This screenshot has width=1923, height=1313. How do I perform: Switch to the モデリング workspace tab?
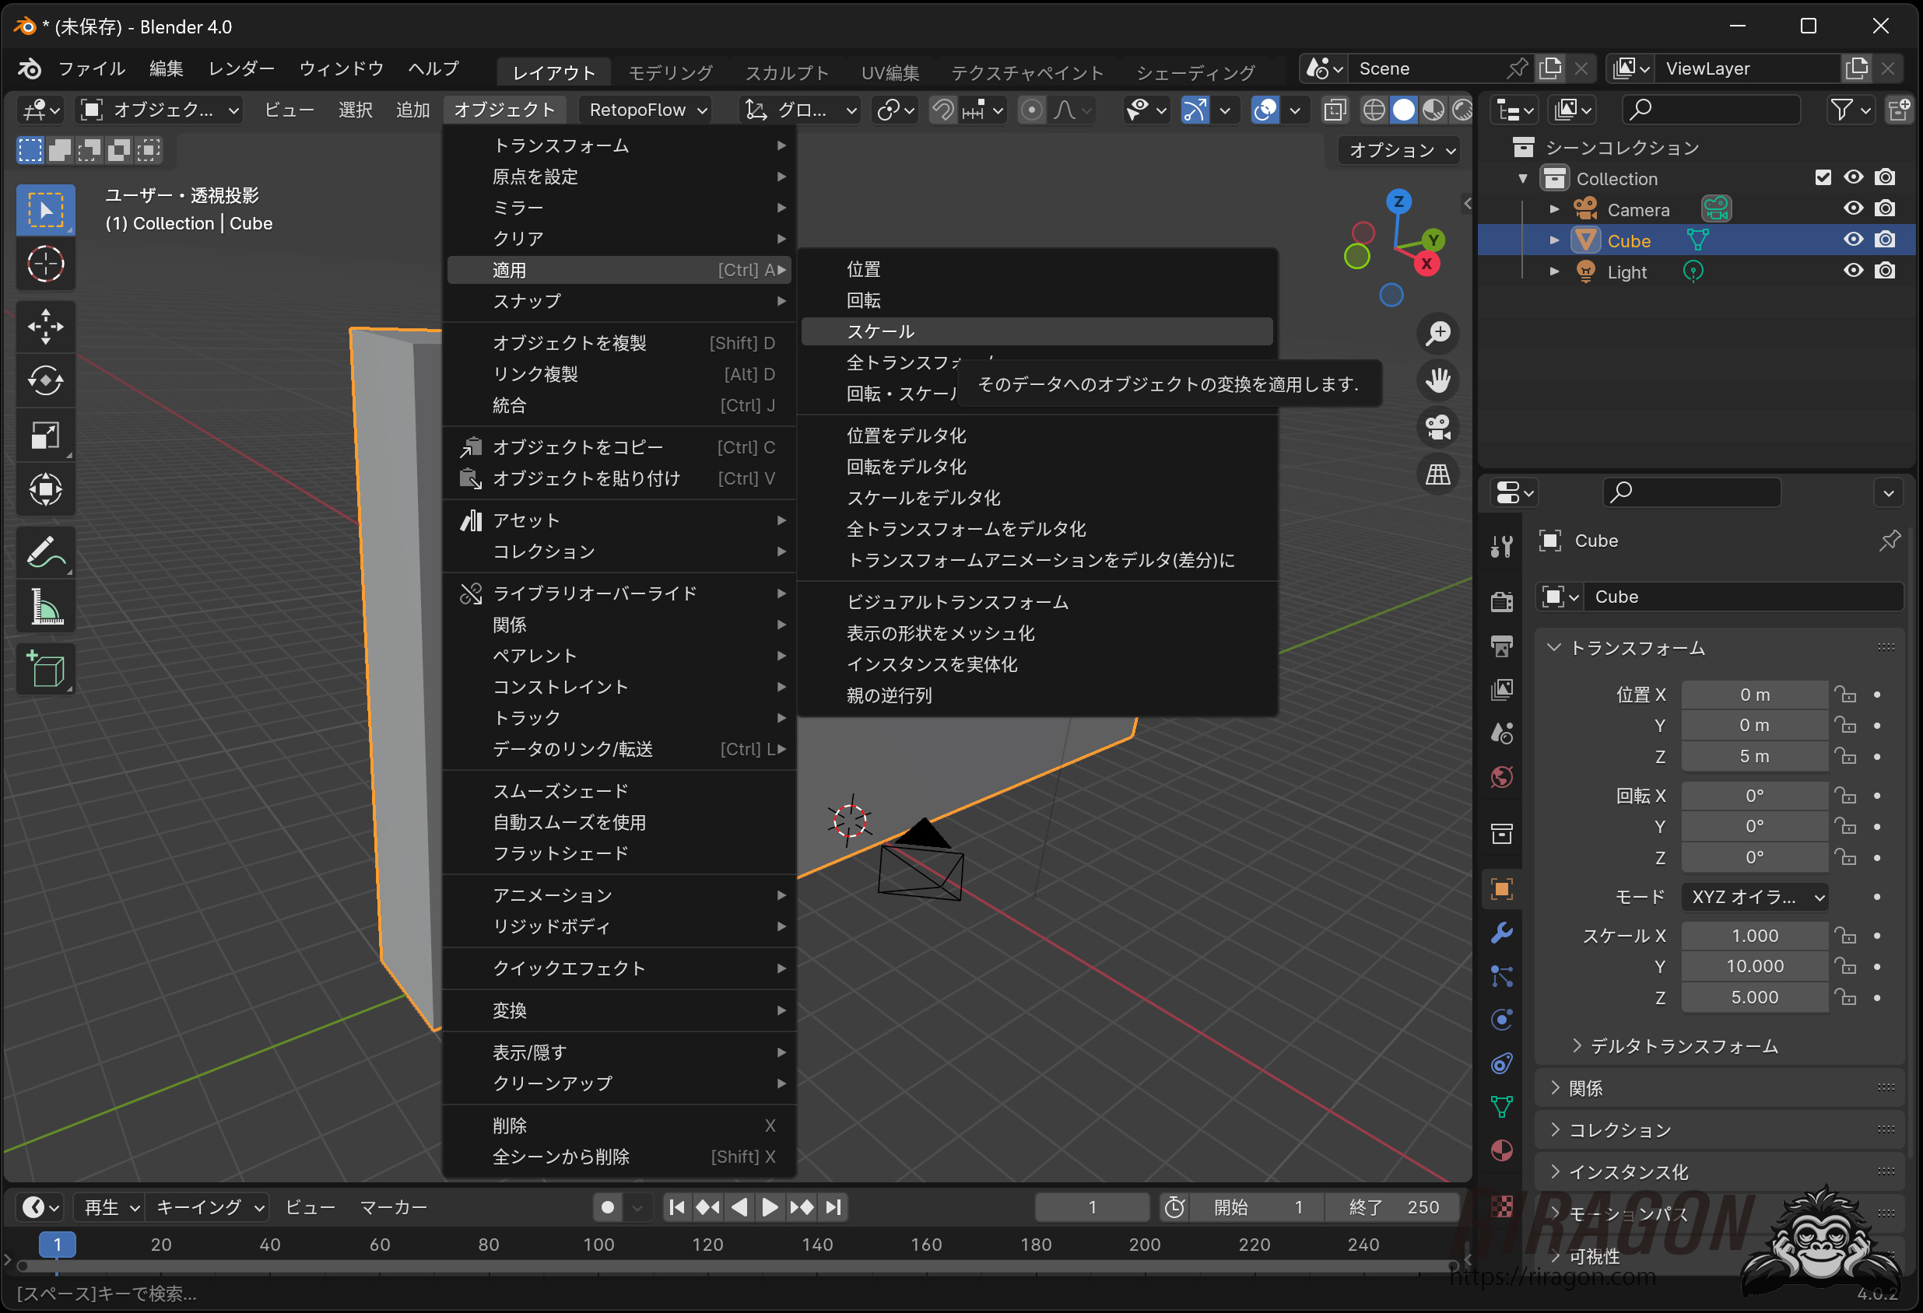tap(670, 72)
